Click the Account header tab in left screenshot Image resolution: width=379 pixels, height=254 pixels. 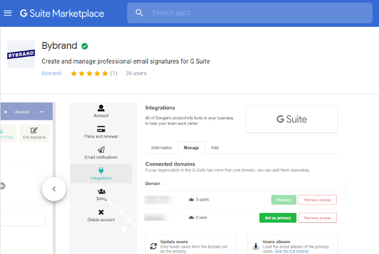(22, 112)
